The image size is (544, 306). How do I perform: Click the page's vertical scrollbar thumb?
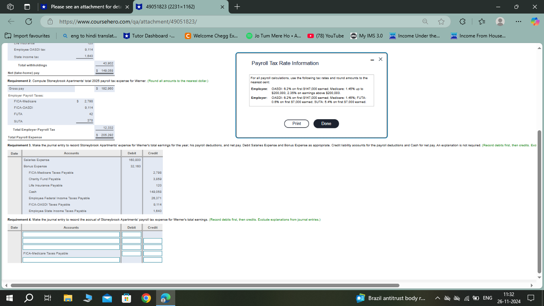click(540, 201)
